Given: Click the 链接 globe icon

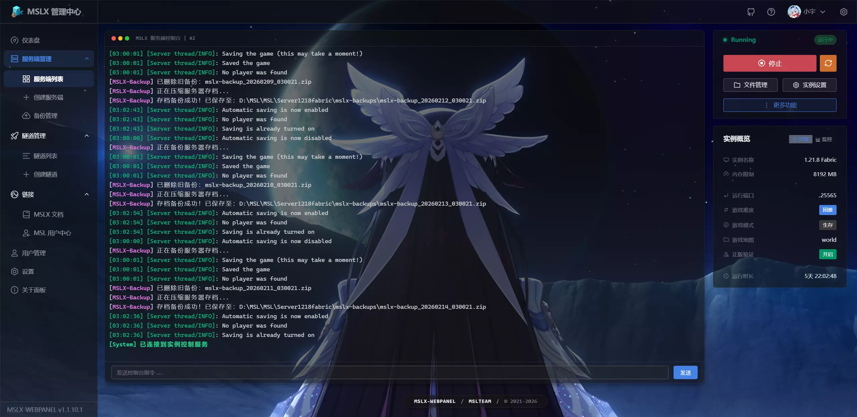Looking at the screenshot, I should click(14, 195).
